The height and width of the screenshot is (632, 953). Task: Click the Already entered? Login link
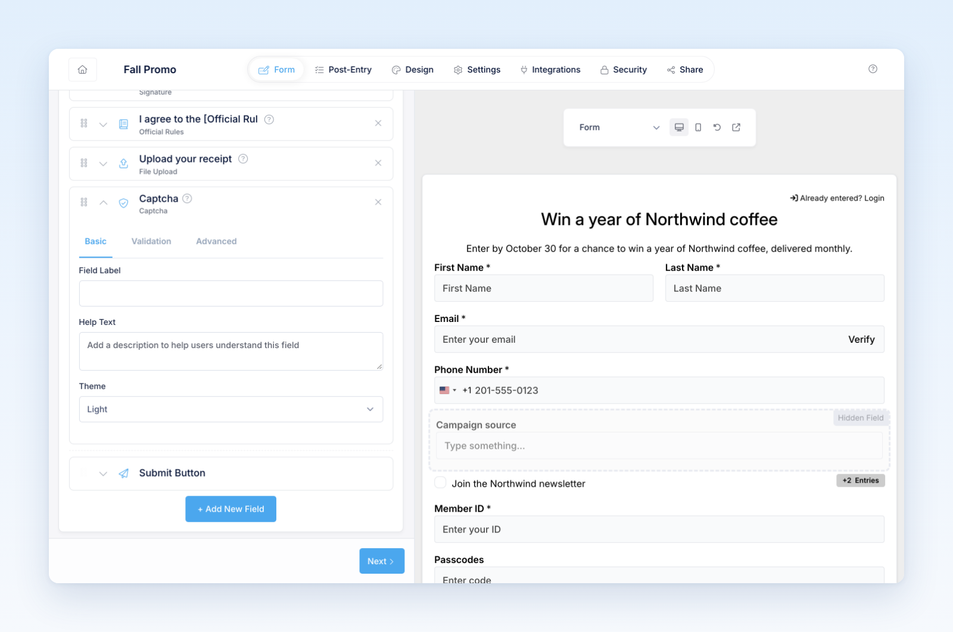[837, 198]
